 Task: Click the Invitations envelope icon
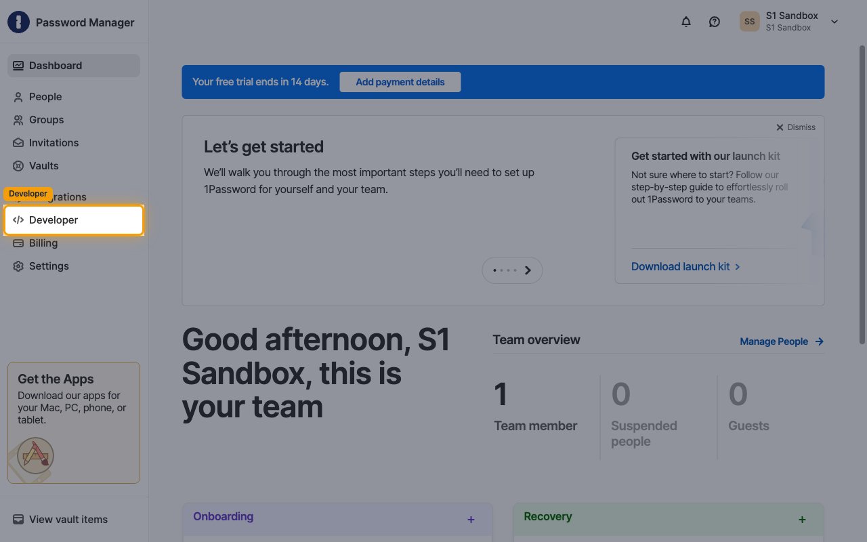point(18,143)
